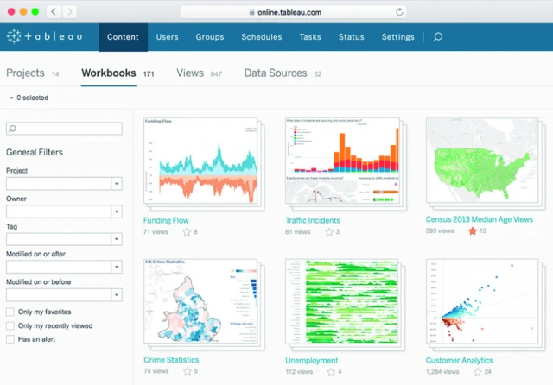Click the Unemployment chart thumbnail

[x=342, y=302]
